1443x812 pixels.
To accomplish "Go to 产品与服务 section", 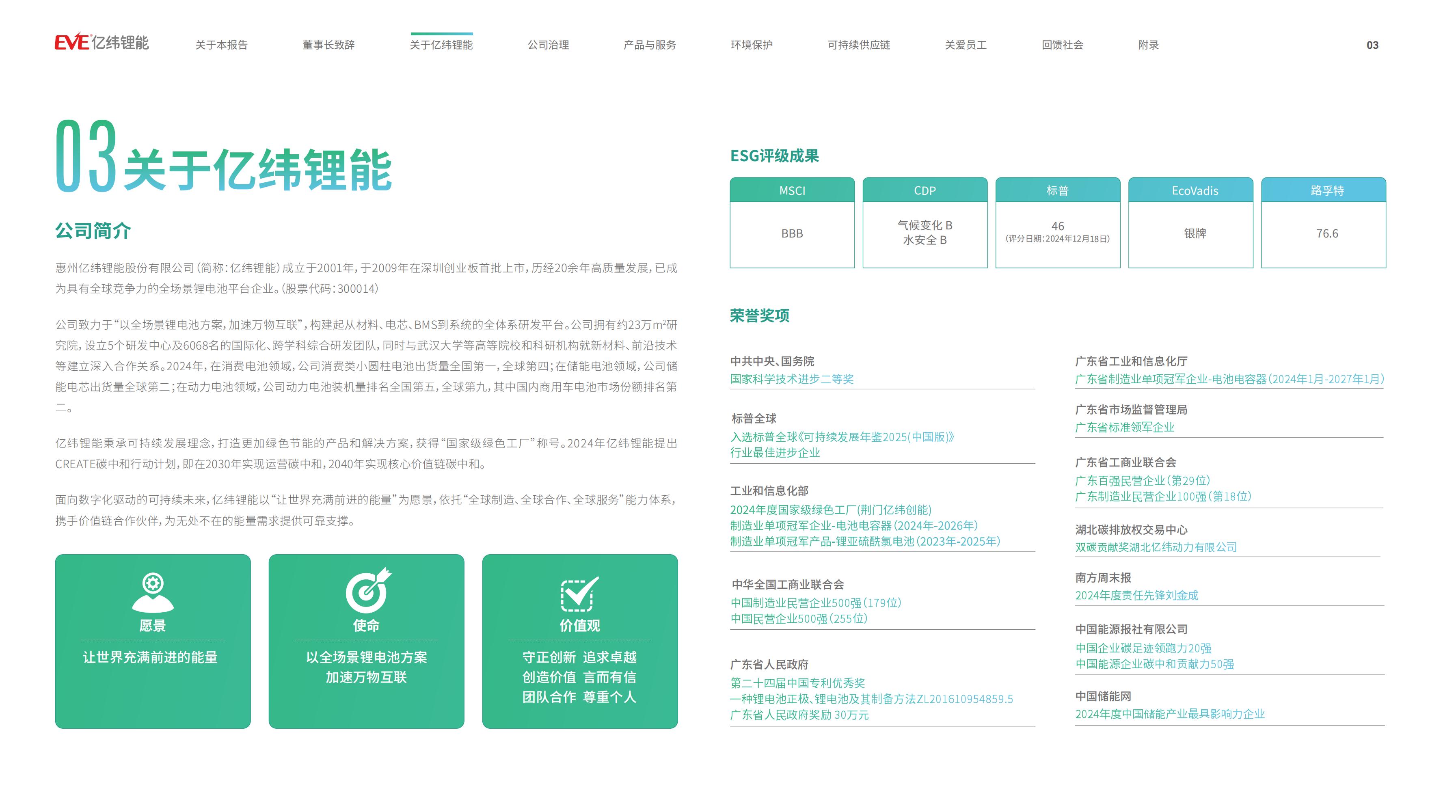I will coord(650,45).
